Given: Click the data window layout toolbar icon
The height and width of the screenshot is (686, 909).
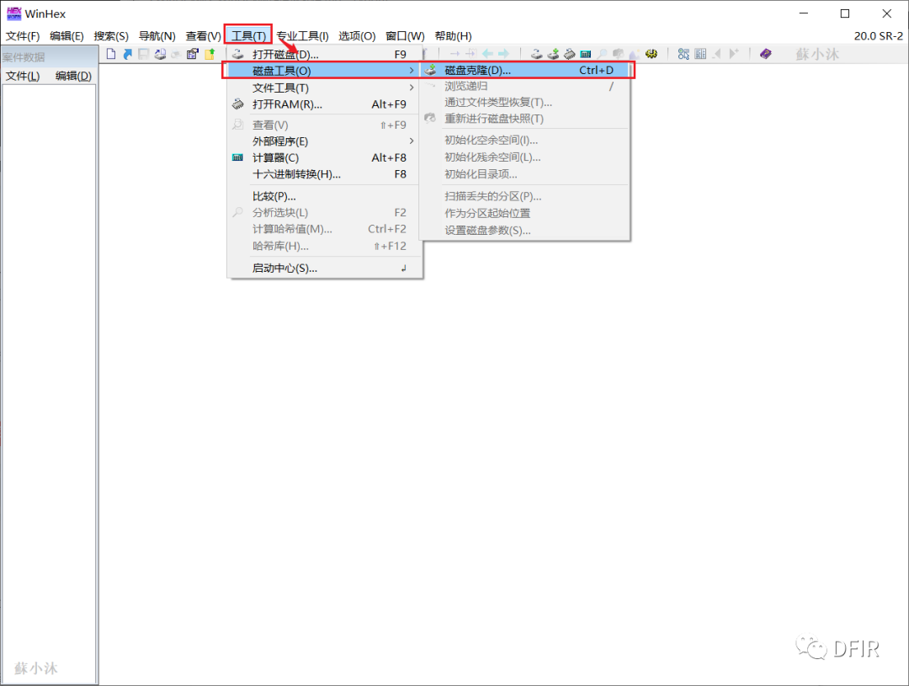Looking at the screenshot, I should tap(700, 54).
